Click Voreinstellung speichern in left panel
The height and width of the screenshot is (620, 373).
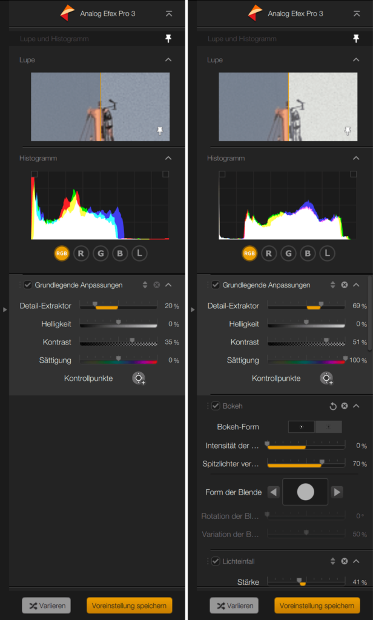click(130, 605)
